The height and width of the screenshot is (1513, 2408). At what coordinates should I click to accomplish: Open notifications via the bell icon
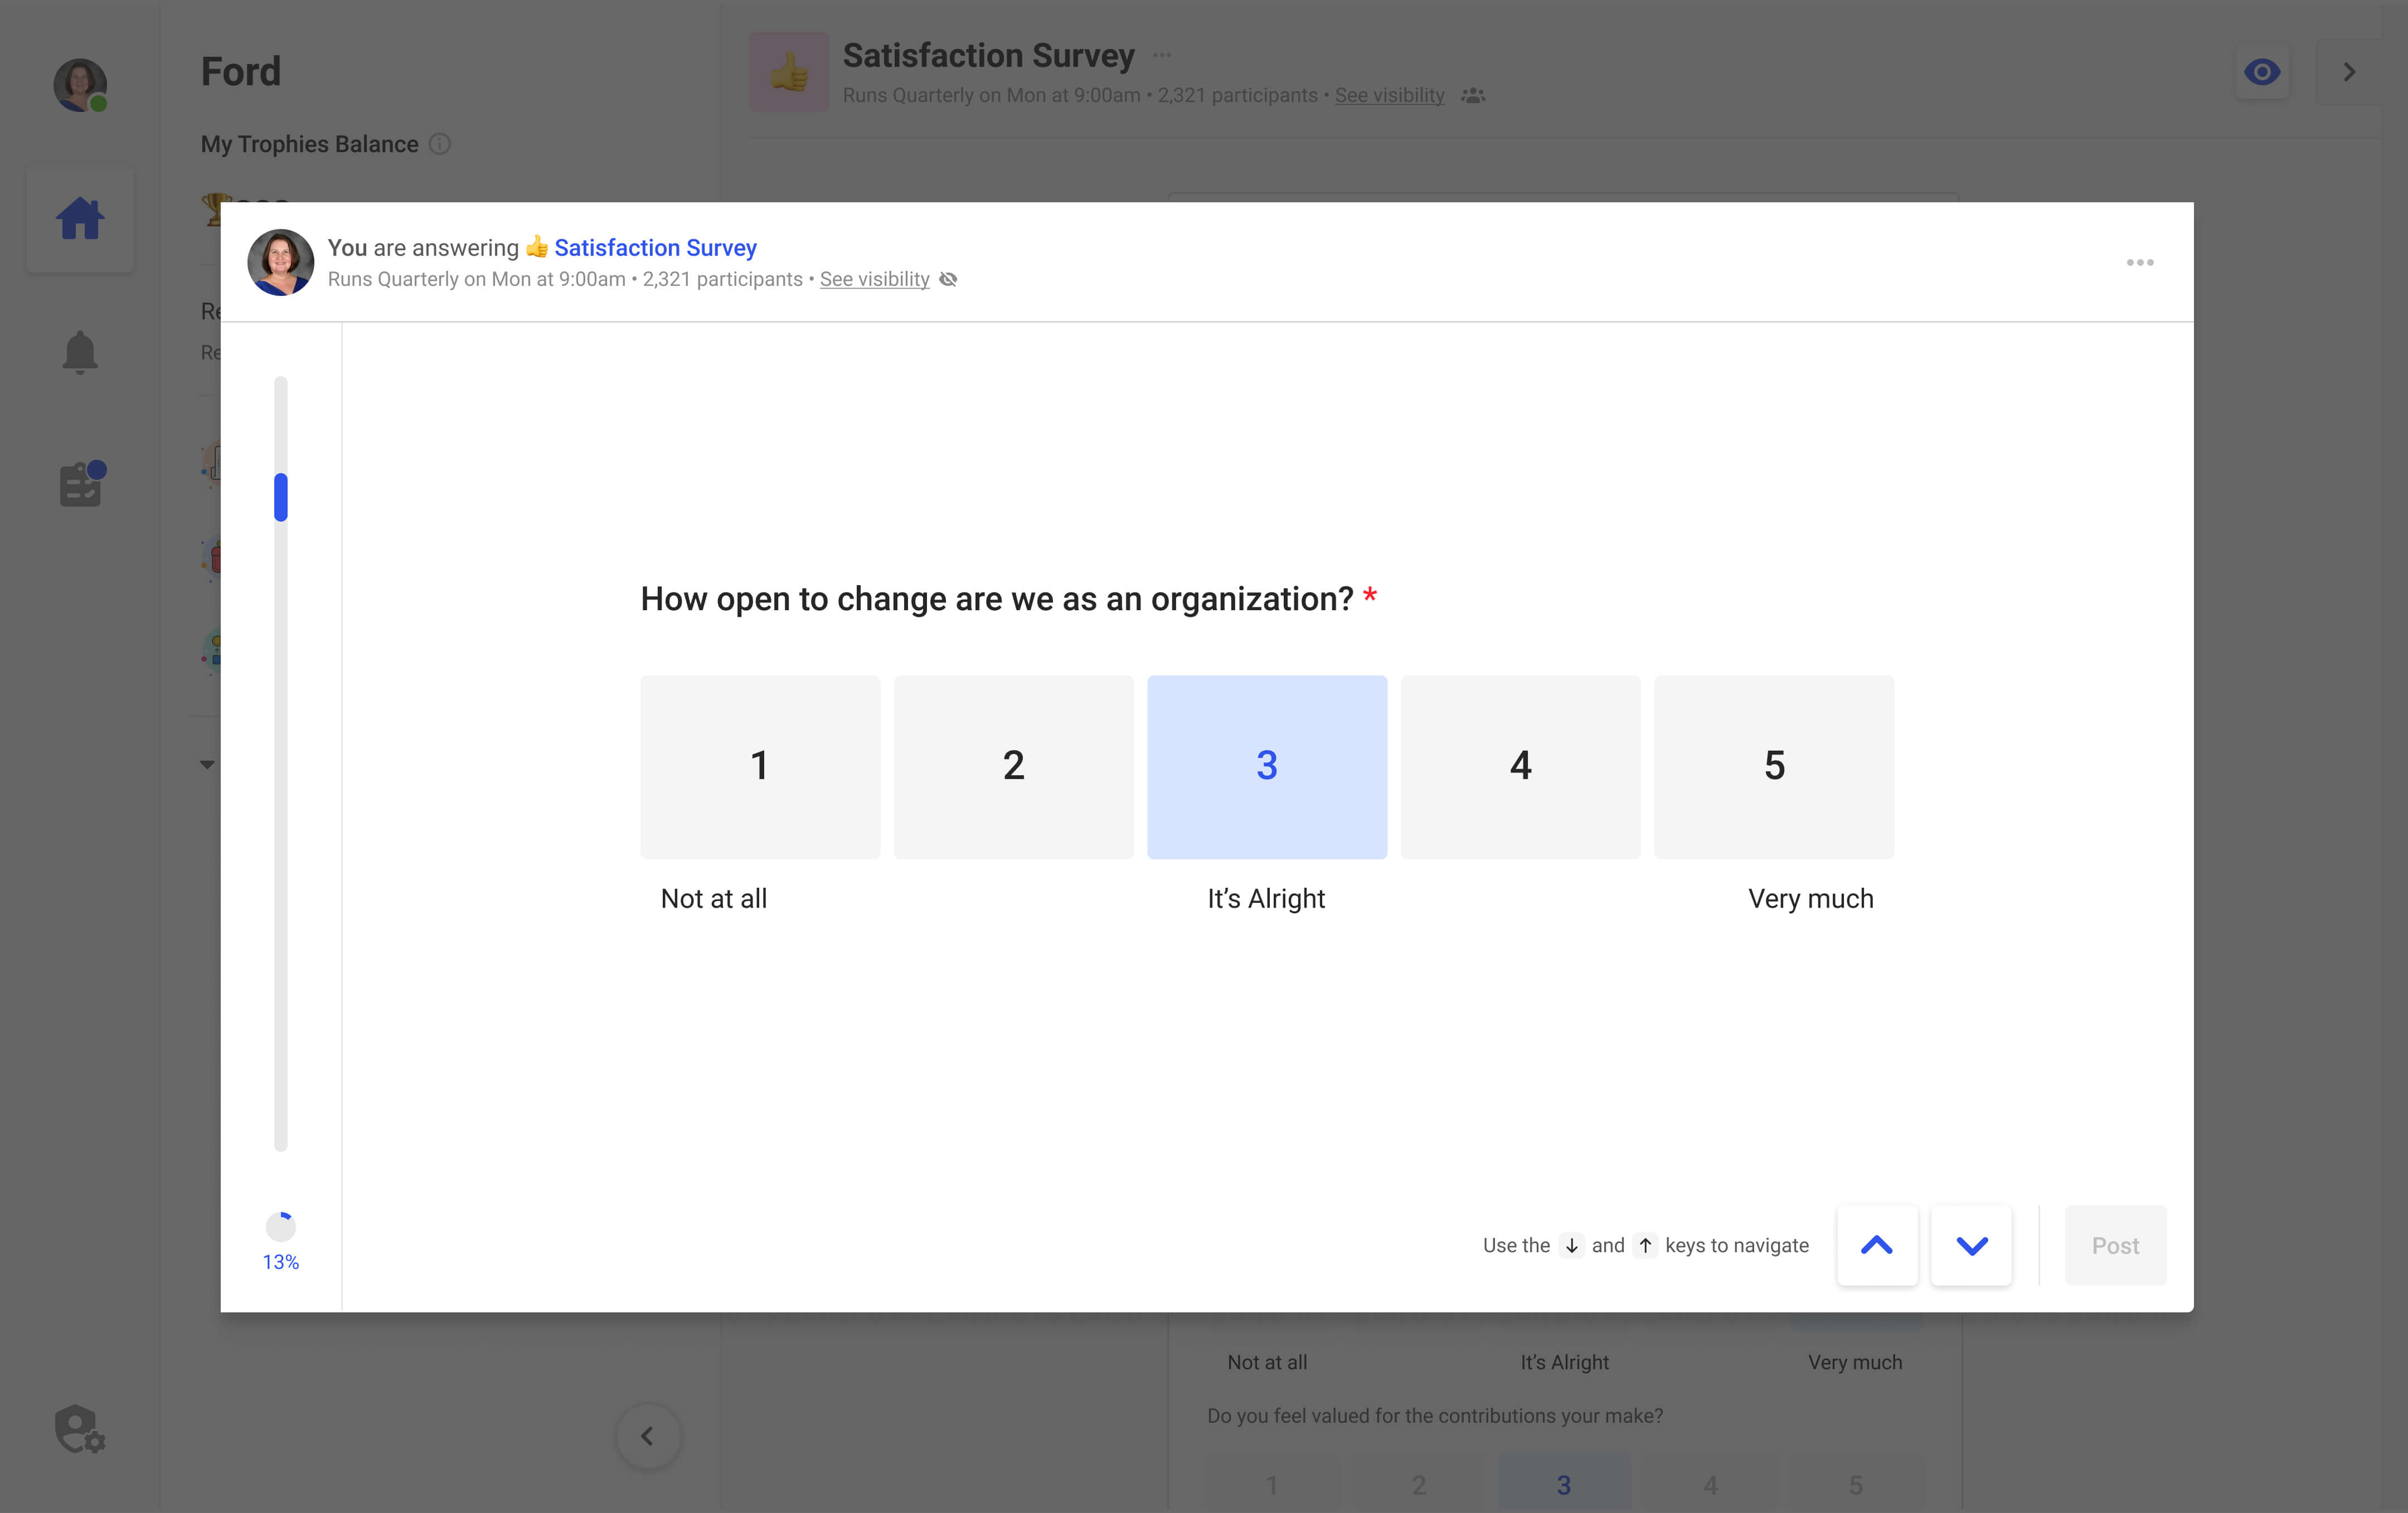pos(80,352)
